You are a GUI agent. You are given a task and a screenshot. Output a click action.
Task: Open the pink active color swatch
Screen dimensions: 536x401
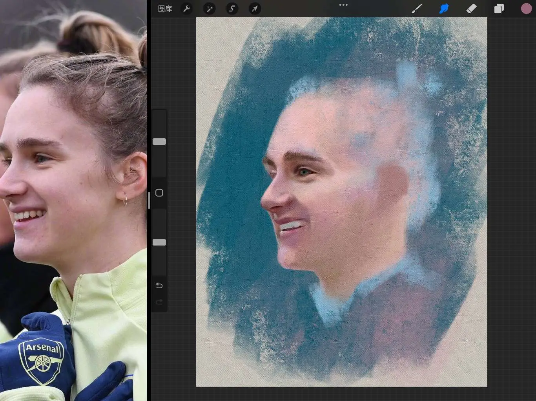click(526, 9)
